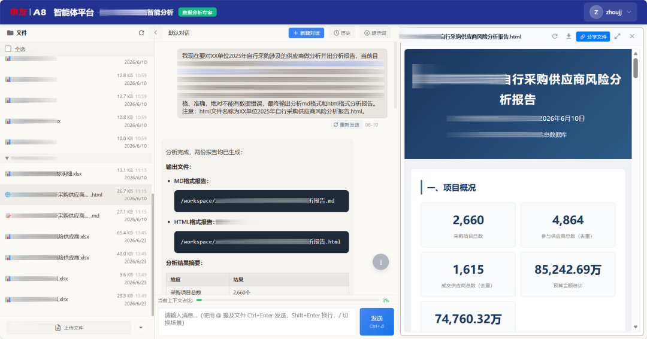Click the report preview scrollbar thumb
This screenshot has width=647, height=339.
coord(636,68)
